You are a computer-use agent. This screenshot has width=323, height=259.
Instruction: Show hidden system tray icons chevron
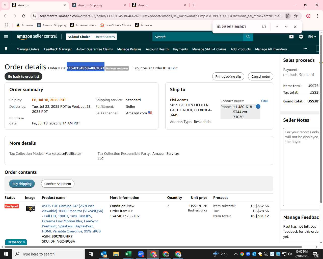click(236, 254)
